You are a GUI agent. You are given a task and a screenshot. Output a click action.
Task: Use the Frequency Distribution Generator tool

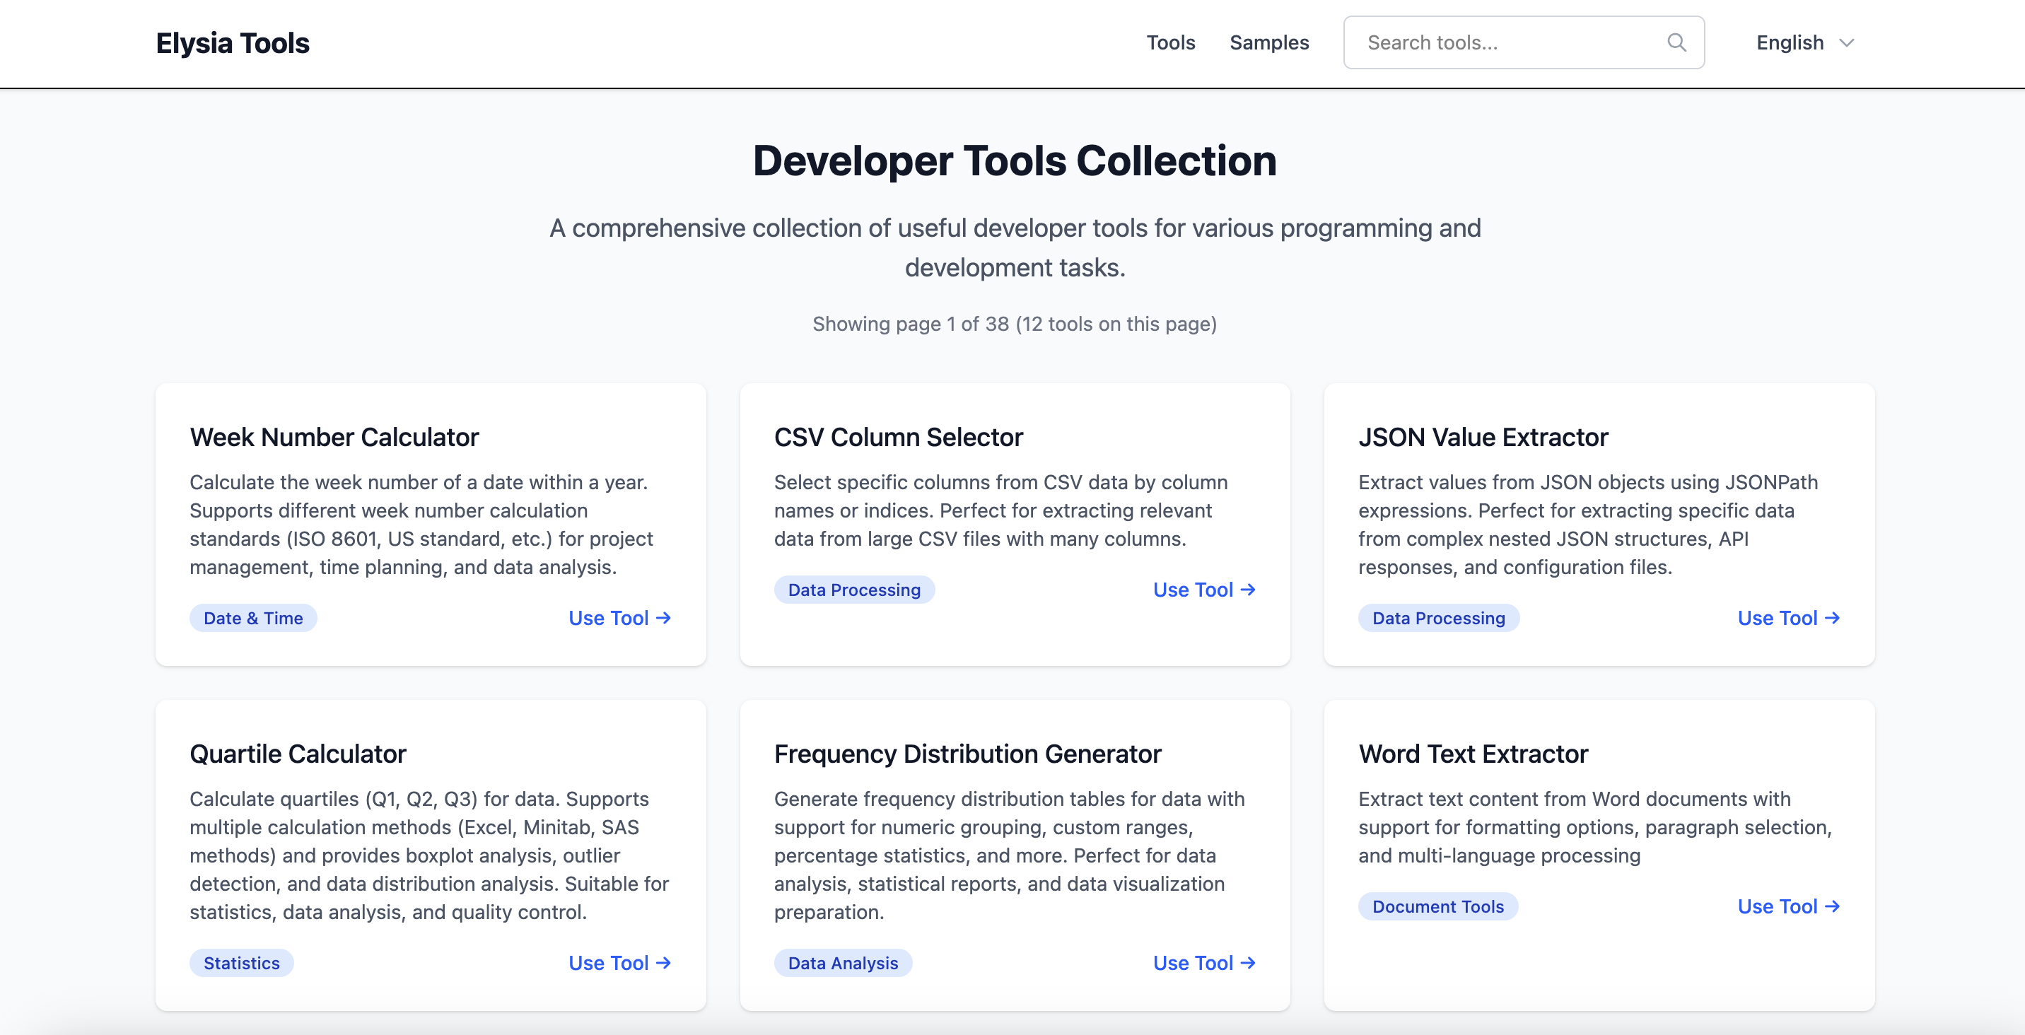click(x=1203, y=963)
